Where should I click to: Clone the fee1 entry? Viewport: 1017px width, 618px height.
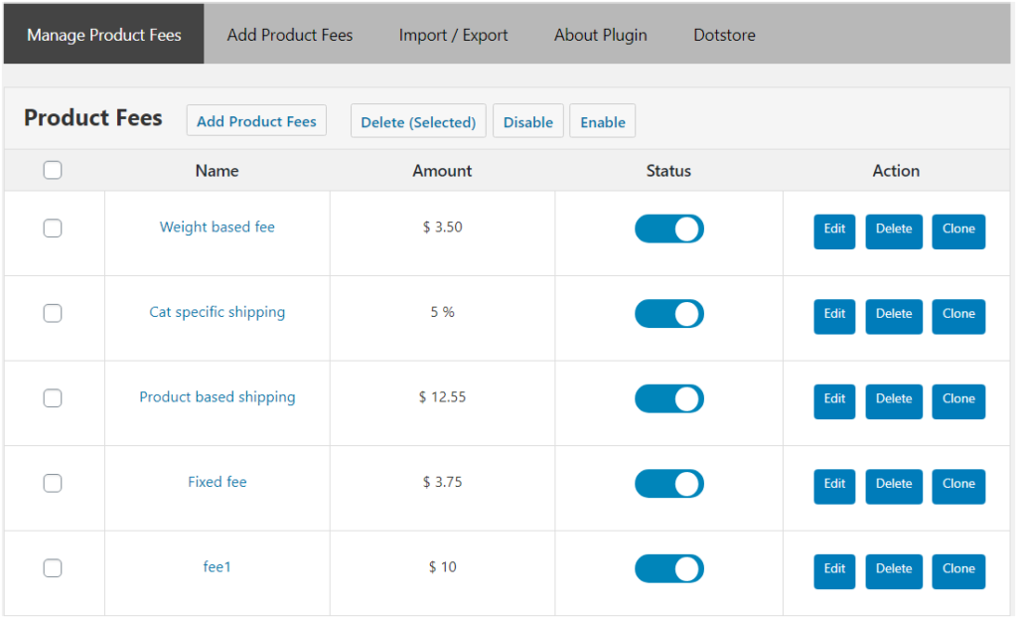(x=957, y=570)
